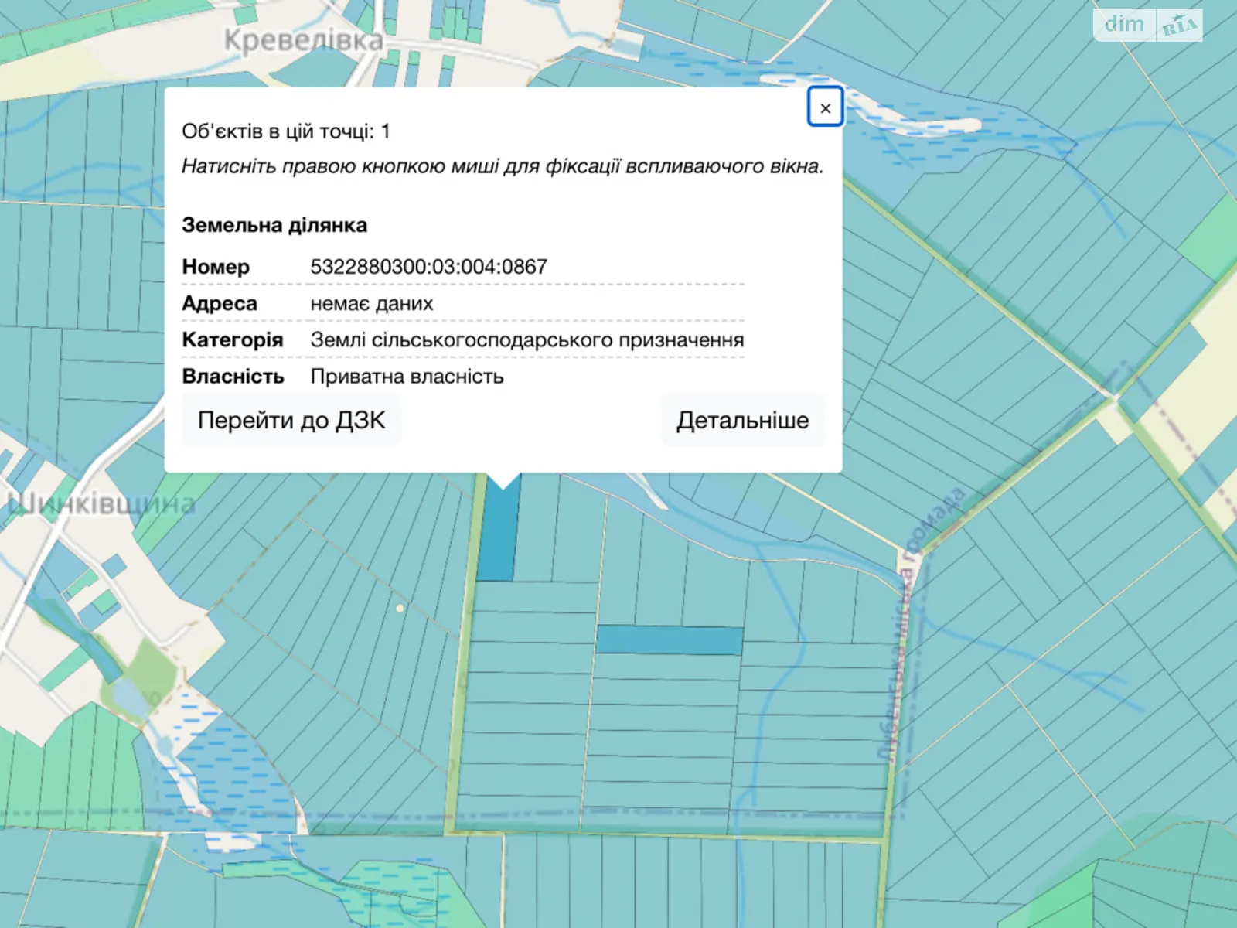Select the Власність value Приватна власність

406,377
